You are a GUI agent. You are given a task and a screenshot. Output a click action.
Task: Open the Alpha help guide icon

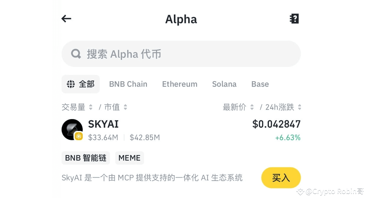point(294,19)
